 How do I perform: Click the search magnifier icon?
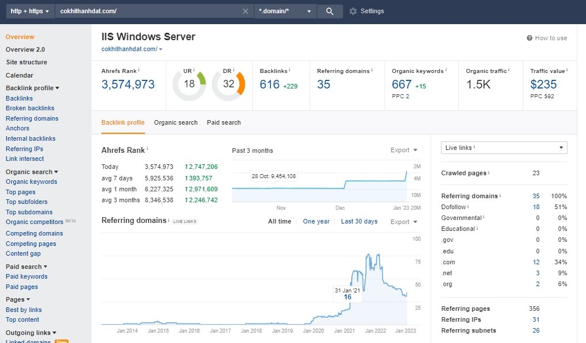330,11
